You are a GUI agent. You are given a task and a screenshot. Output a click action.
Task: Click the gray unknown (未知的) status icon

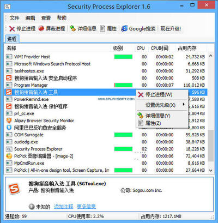click(x=32, y=207)
